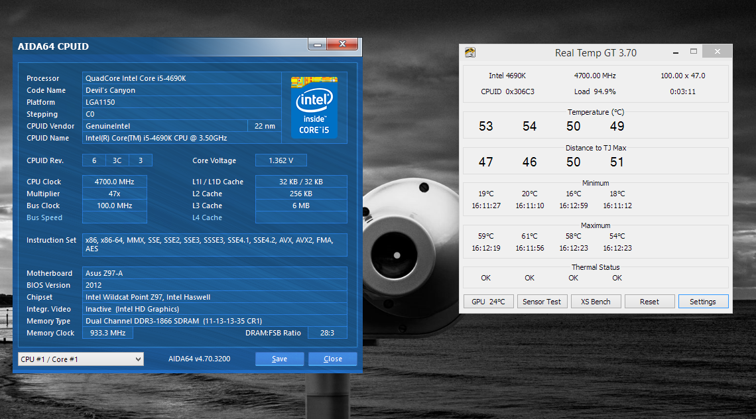Minimize the AIDA64 CPUID window
756x419 pixels.
pos(317,44)
